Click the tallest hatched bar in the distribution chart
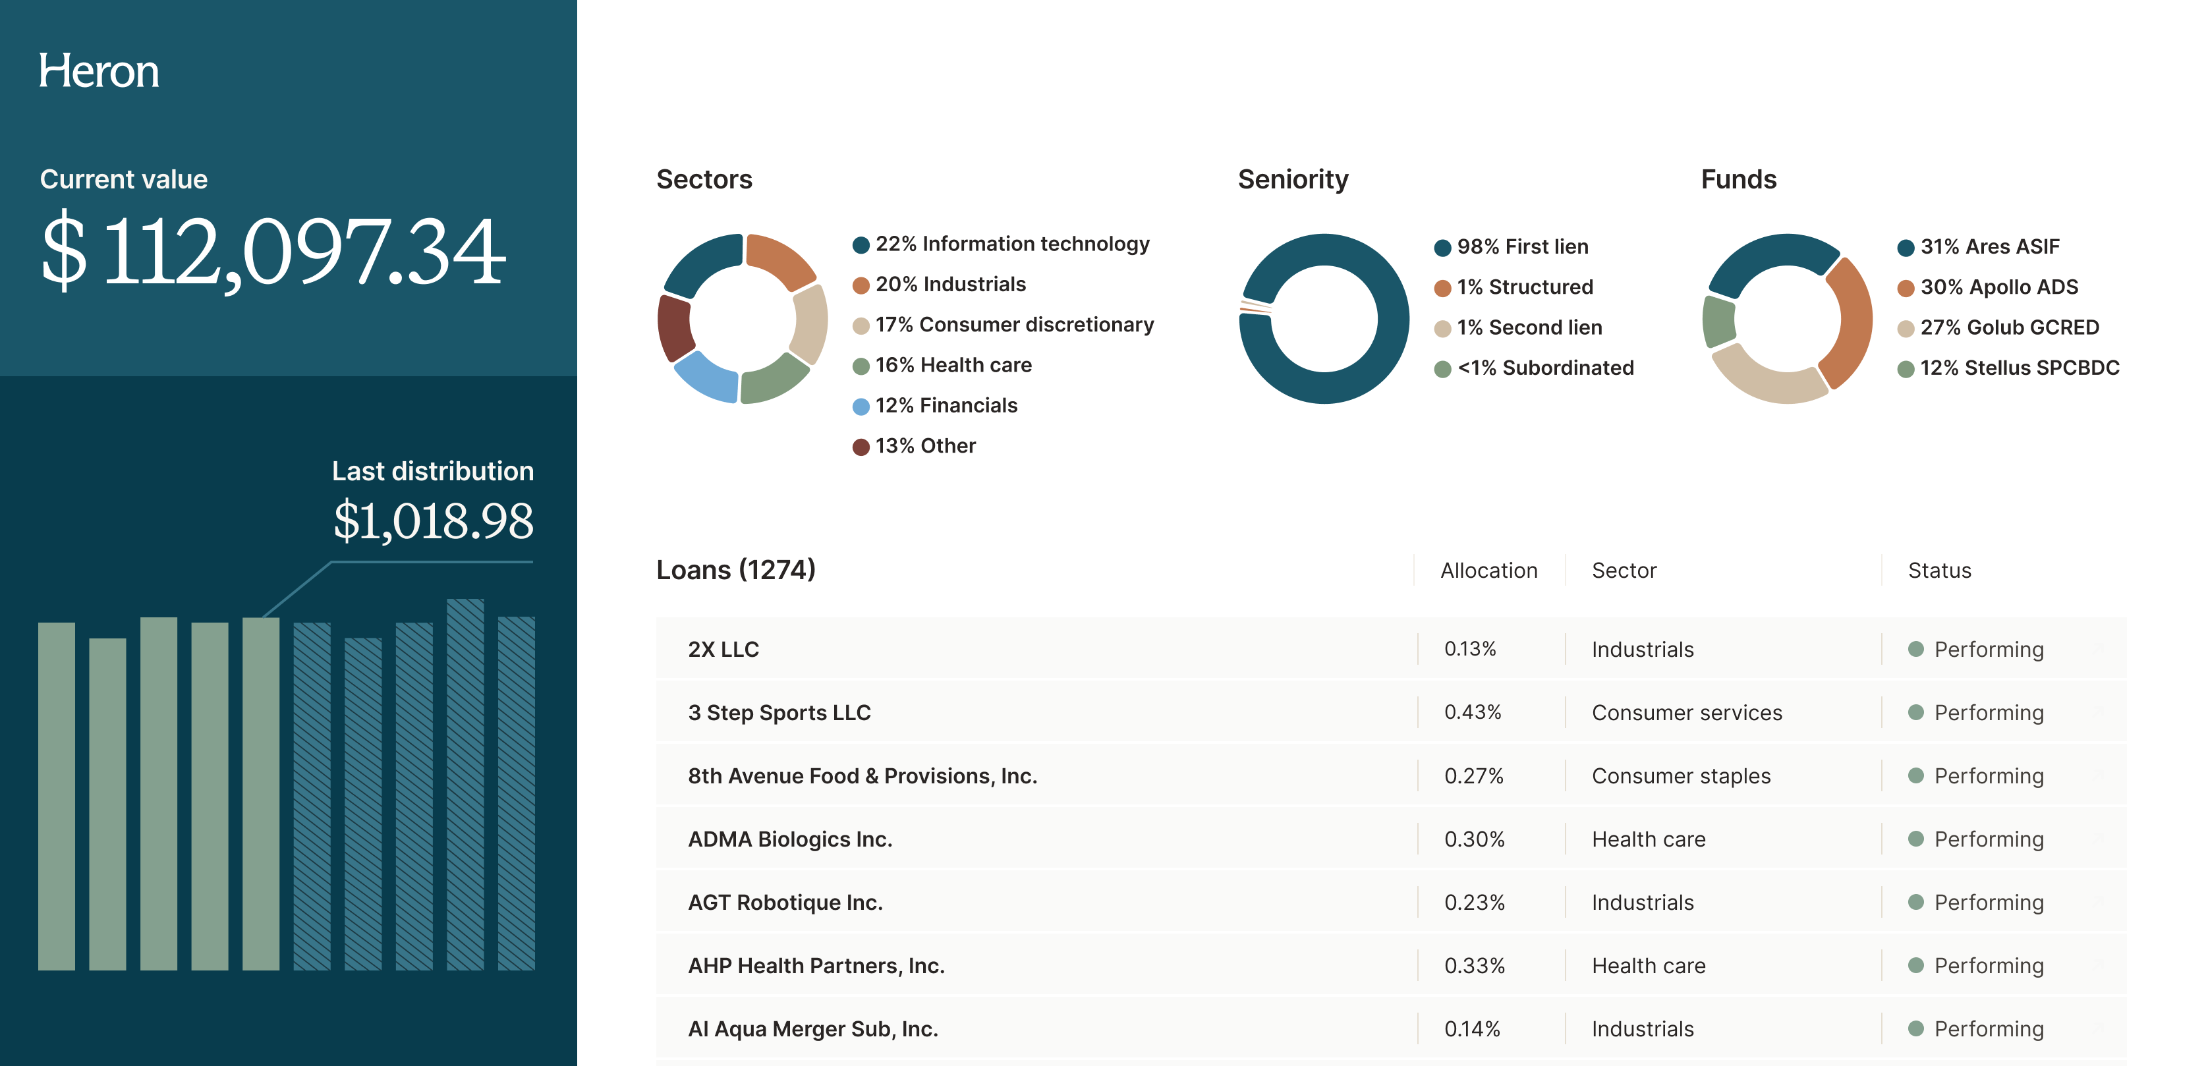The width and height of the screenshot is (2206, 1066). click(465, 783)
